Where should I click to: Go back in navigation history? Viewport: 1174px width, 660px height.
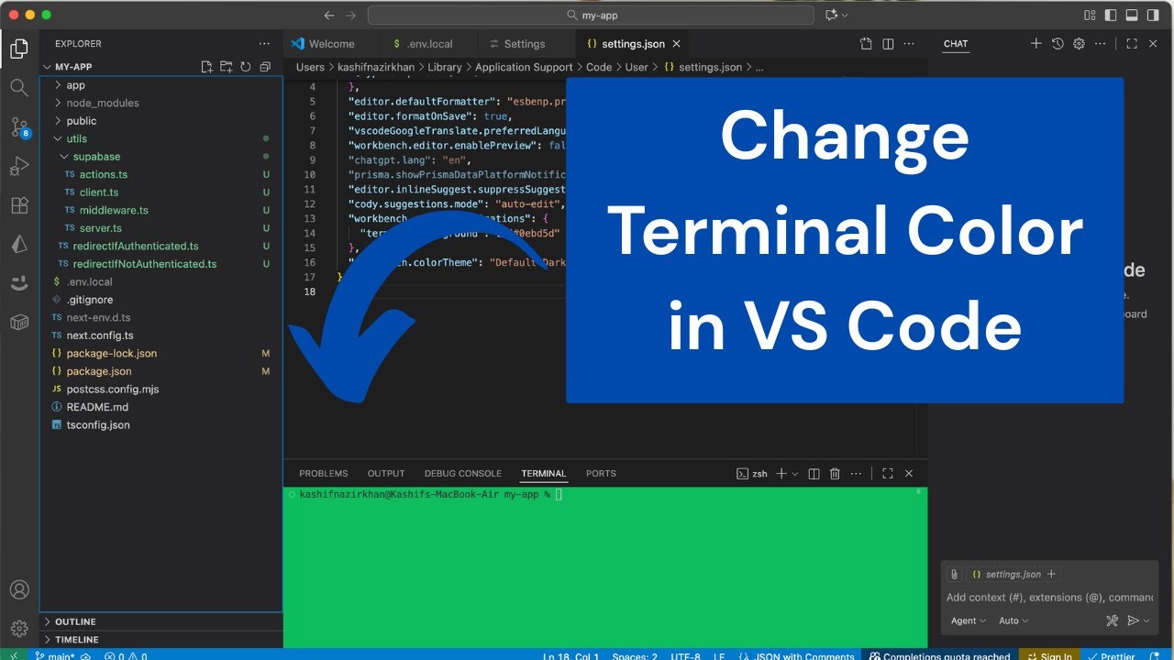point(329,15)
